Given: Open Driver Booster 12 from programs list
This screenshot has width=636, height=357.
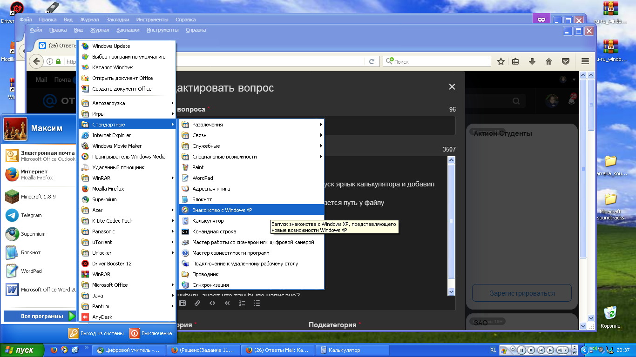Looking at the screenshot, I should pos(128,264).
